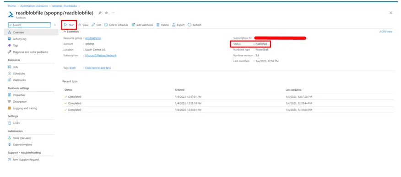This screenshot has height=177, width=401.
Task: Open Overview in sidebar
Action: [31, 32]
